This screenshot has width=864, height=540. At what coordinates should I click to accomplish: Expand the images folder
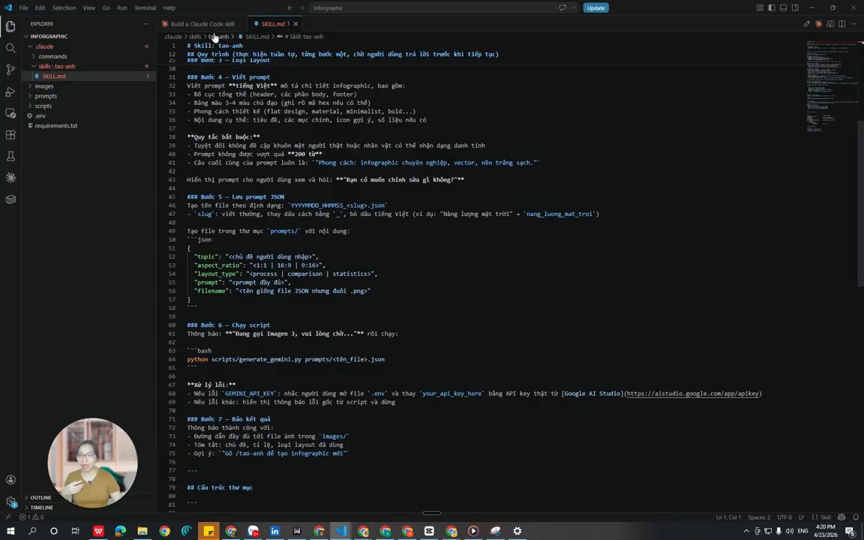(x=30, y=86)
